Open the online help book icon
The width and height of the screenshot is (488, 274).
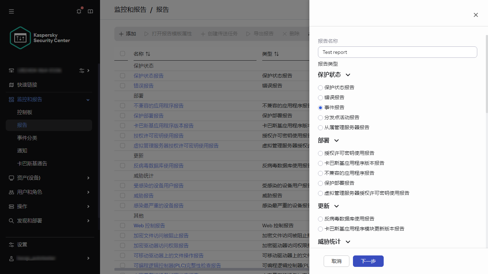click(90, 11)
